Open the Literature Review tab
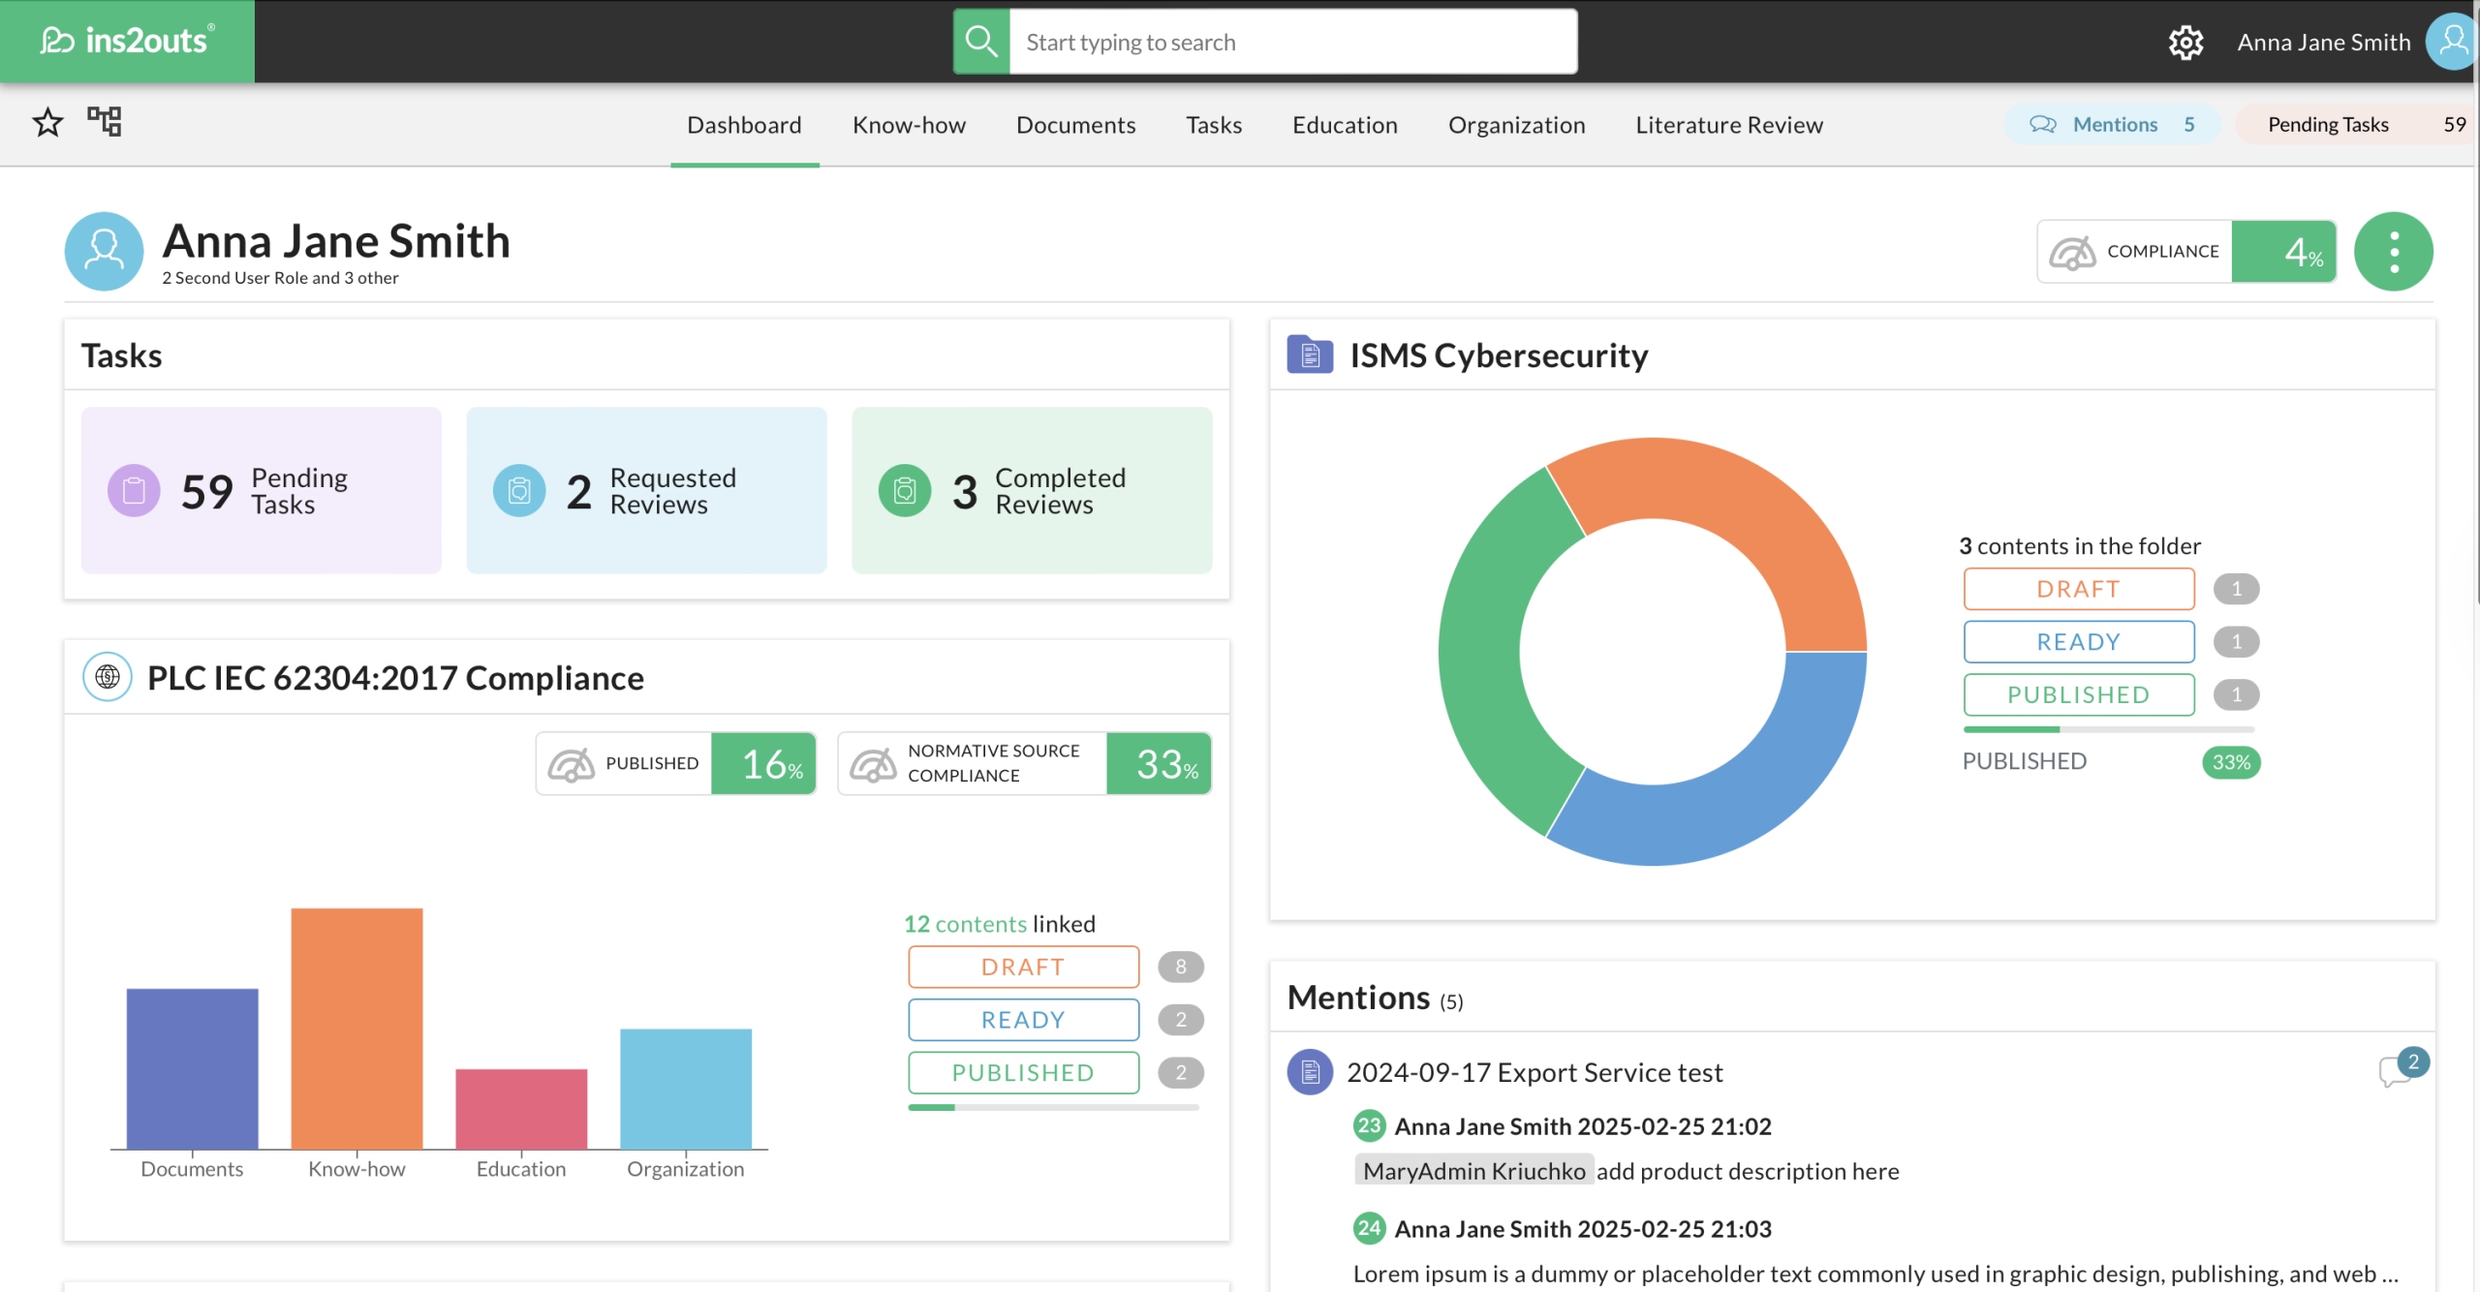The image size is (2480, 1292). (x=1728, y=125)
